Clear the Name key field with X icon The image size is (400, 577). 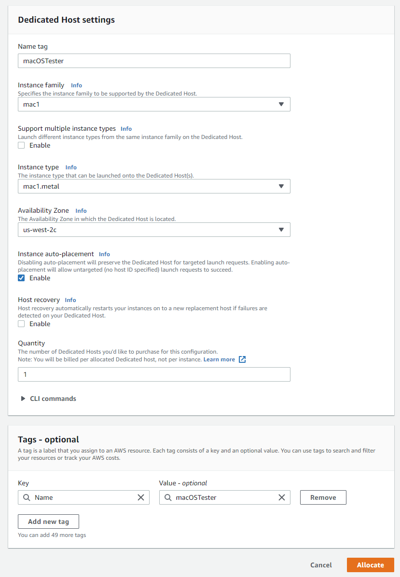(141, 497)
